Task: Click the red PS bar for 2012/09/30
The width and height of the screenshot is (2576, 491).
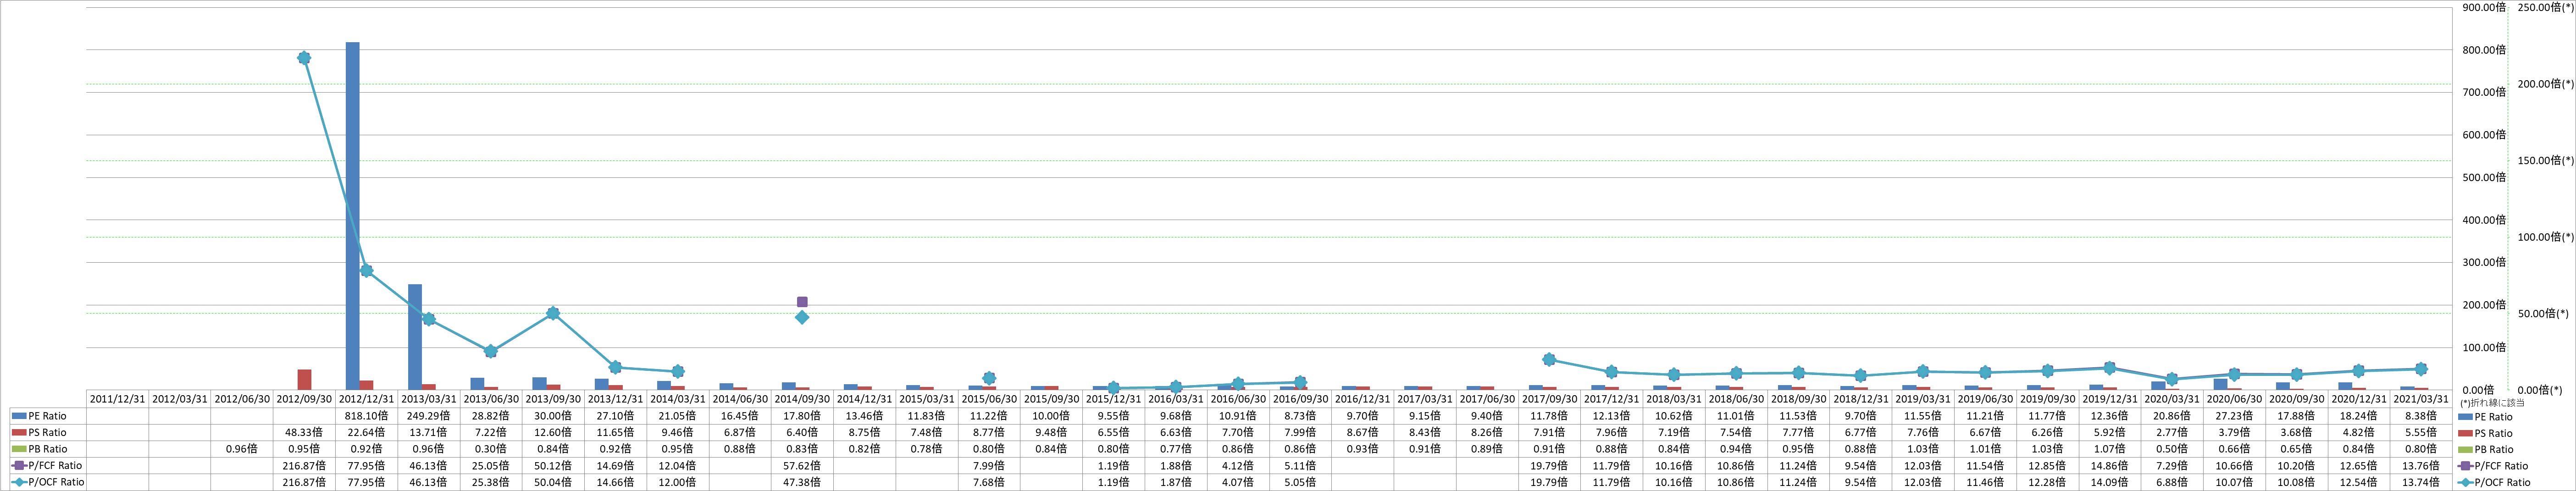Action: click(304, 380)
